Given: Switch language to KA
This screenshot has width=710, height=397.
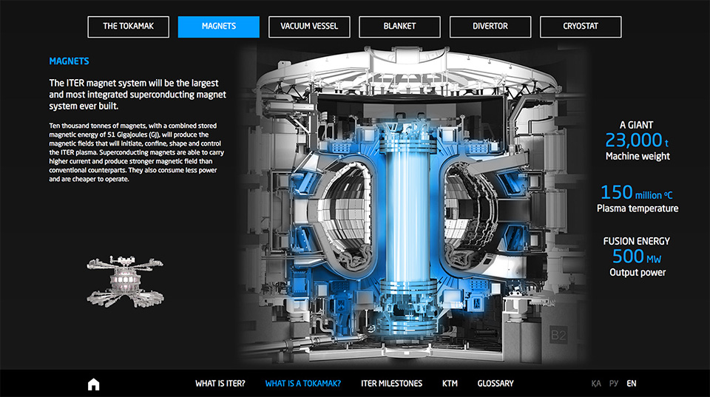Looking at the screenshot, I should (x=596, y=384).
